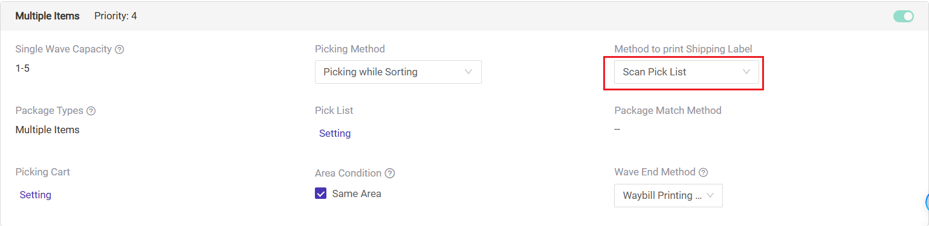Click the Package Types help icon

[91, 111]
